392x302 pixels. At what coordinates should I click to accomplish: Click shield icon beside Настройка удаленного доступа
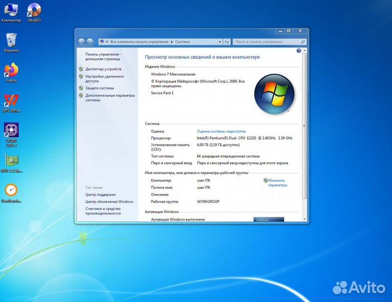tap(81, 77)
